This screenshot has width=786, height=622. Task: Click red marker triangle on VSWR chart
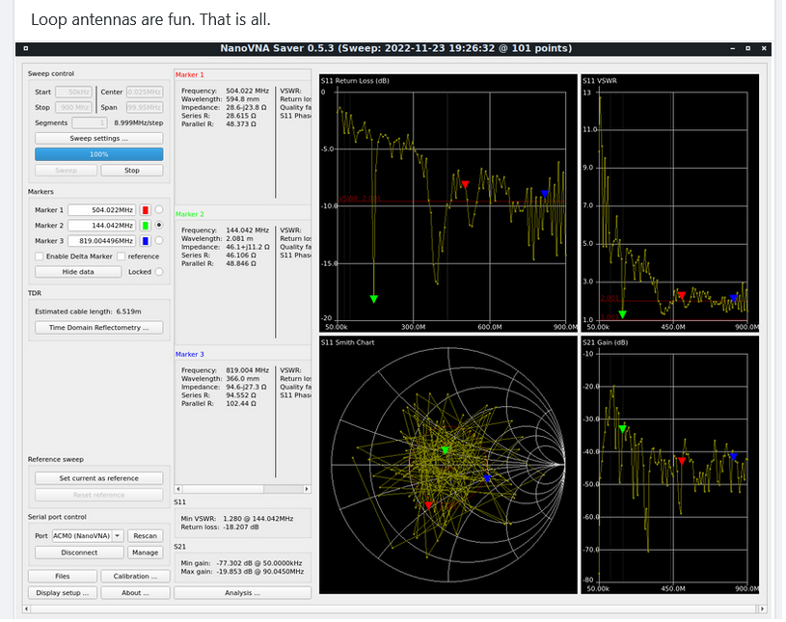point(681,295)
